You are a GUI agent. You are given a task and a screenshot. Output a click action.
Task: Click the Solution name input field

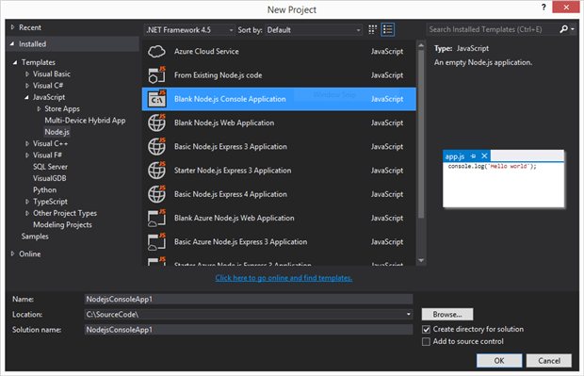pos(249,330)
